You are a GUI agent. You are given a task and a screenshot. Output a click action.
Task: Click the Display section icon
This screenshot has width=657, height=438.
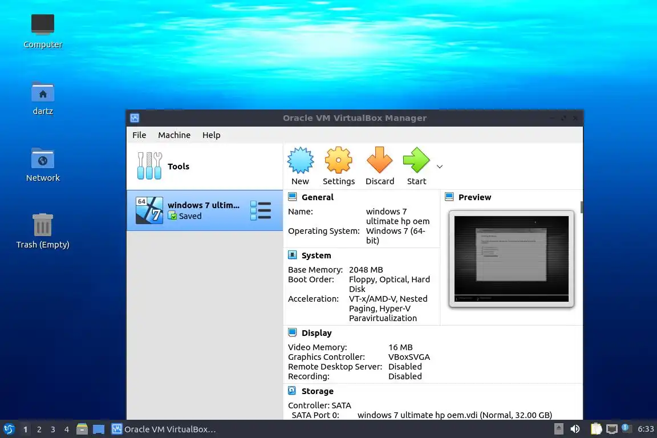(293, 332)
